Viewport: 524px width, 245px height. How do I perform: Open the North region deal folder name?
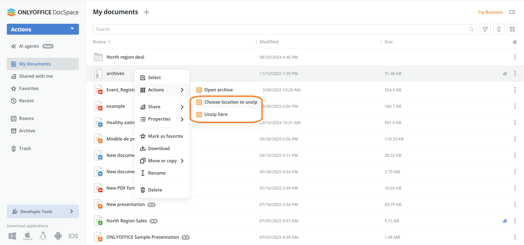point(125,57)
